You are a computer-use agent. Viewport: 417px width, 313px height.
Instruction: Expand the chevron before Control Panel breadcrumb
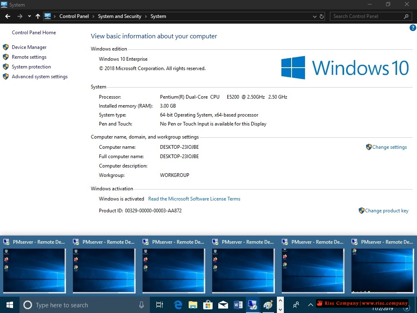pos(55,16)
